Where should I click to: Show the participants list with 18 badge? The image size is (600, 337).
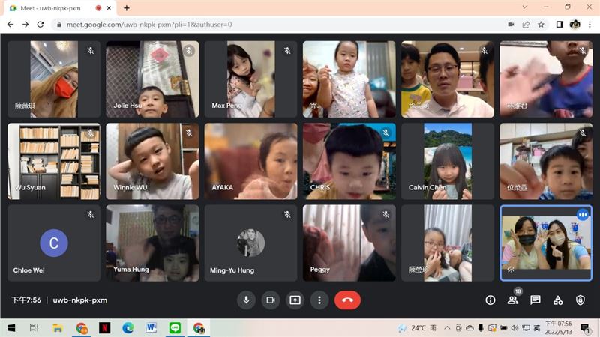pyautogui.click(x=513, y=300)
